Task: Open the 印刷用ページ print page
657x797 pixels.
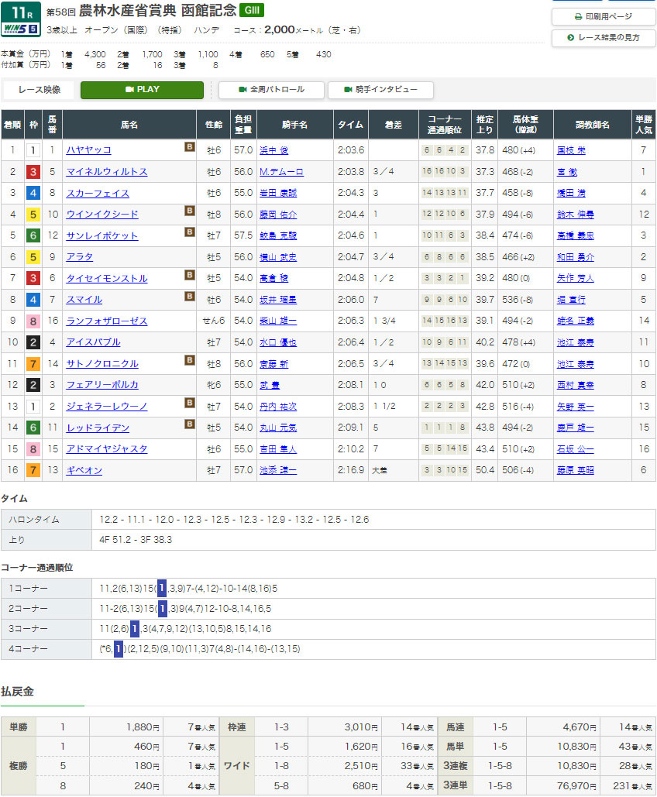Action: [x=604, y=16]
